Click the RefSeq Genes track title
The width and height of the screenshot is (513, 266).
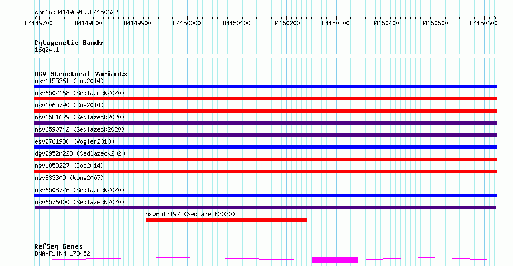(x=58, y=246)
